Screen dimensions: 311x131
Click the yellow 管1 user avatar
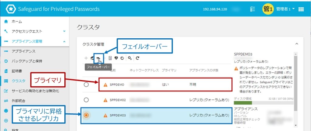click(x=268, y=9)
